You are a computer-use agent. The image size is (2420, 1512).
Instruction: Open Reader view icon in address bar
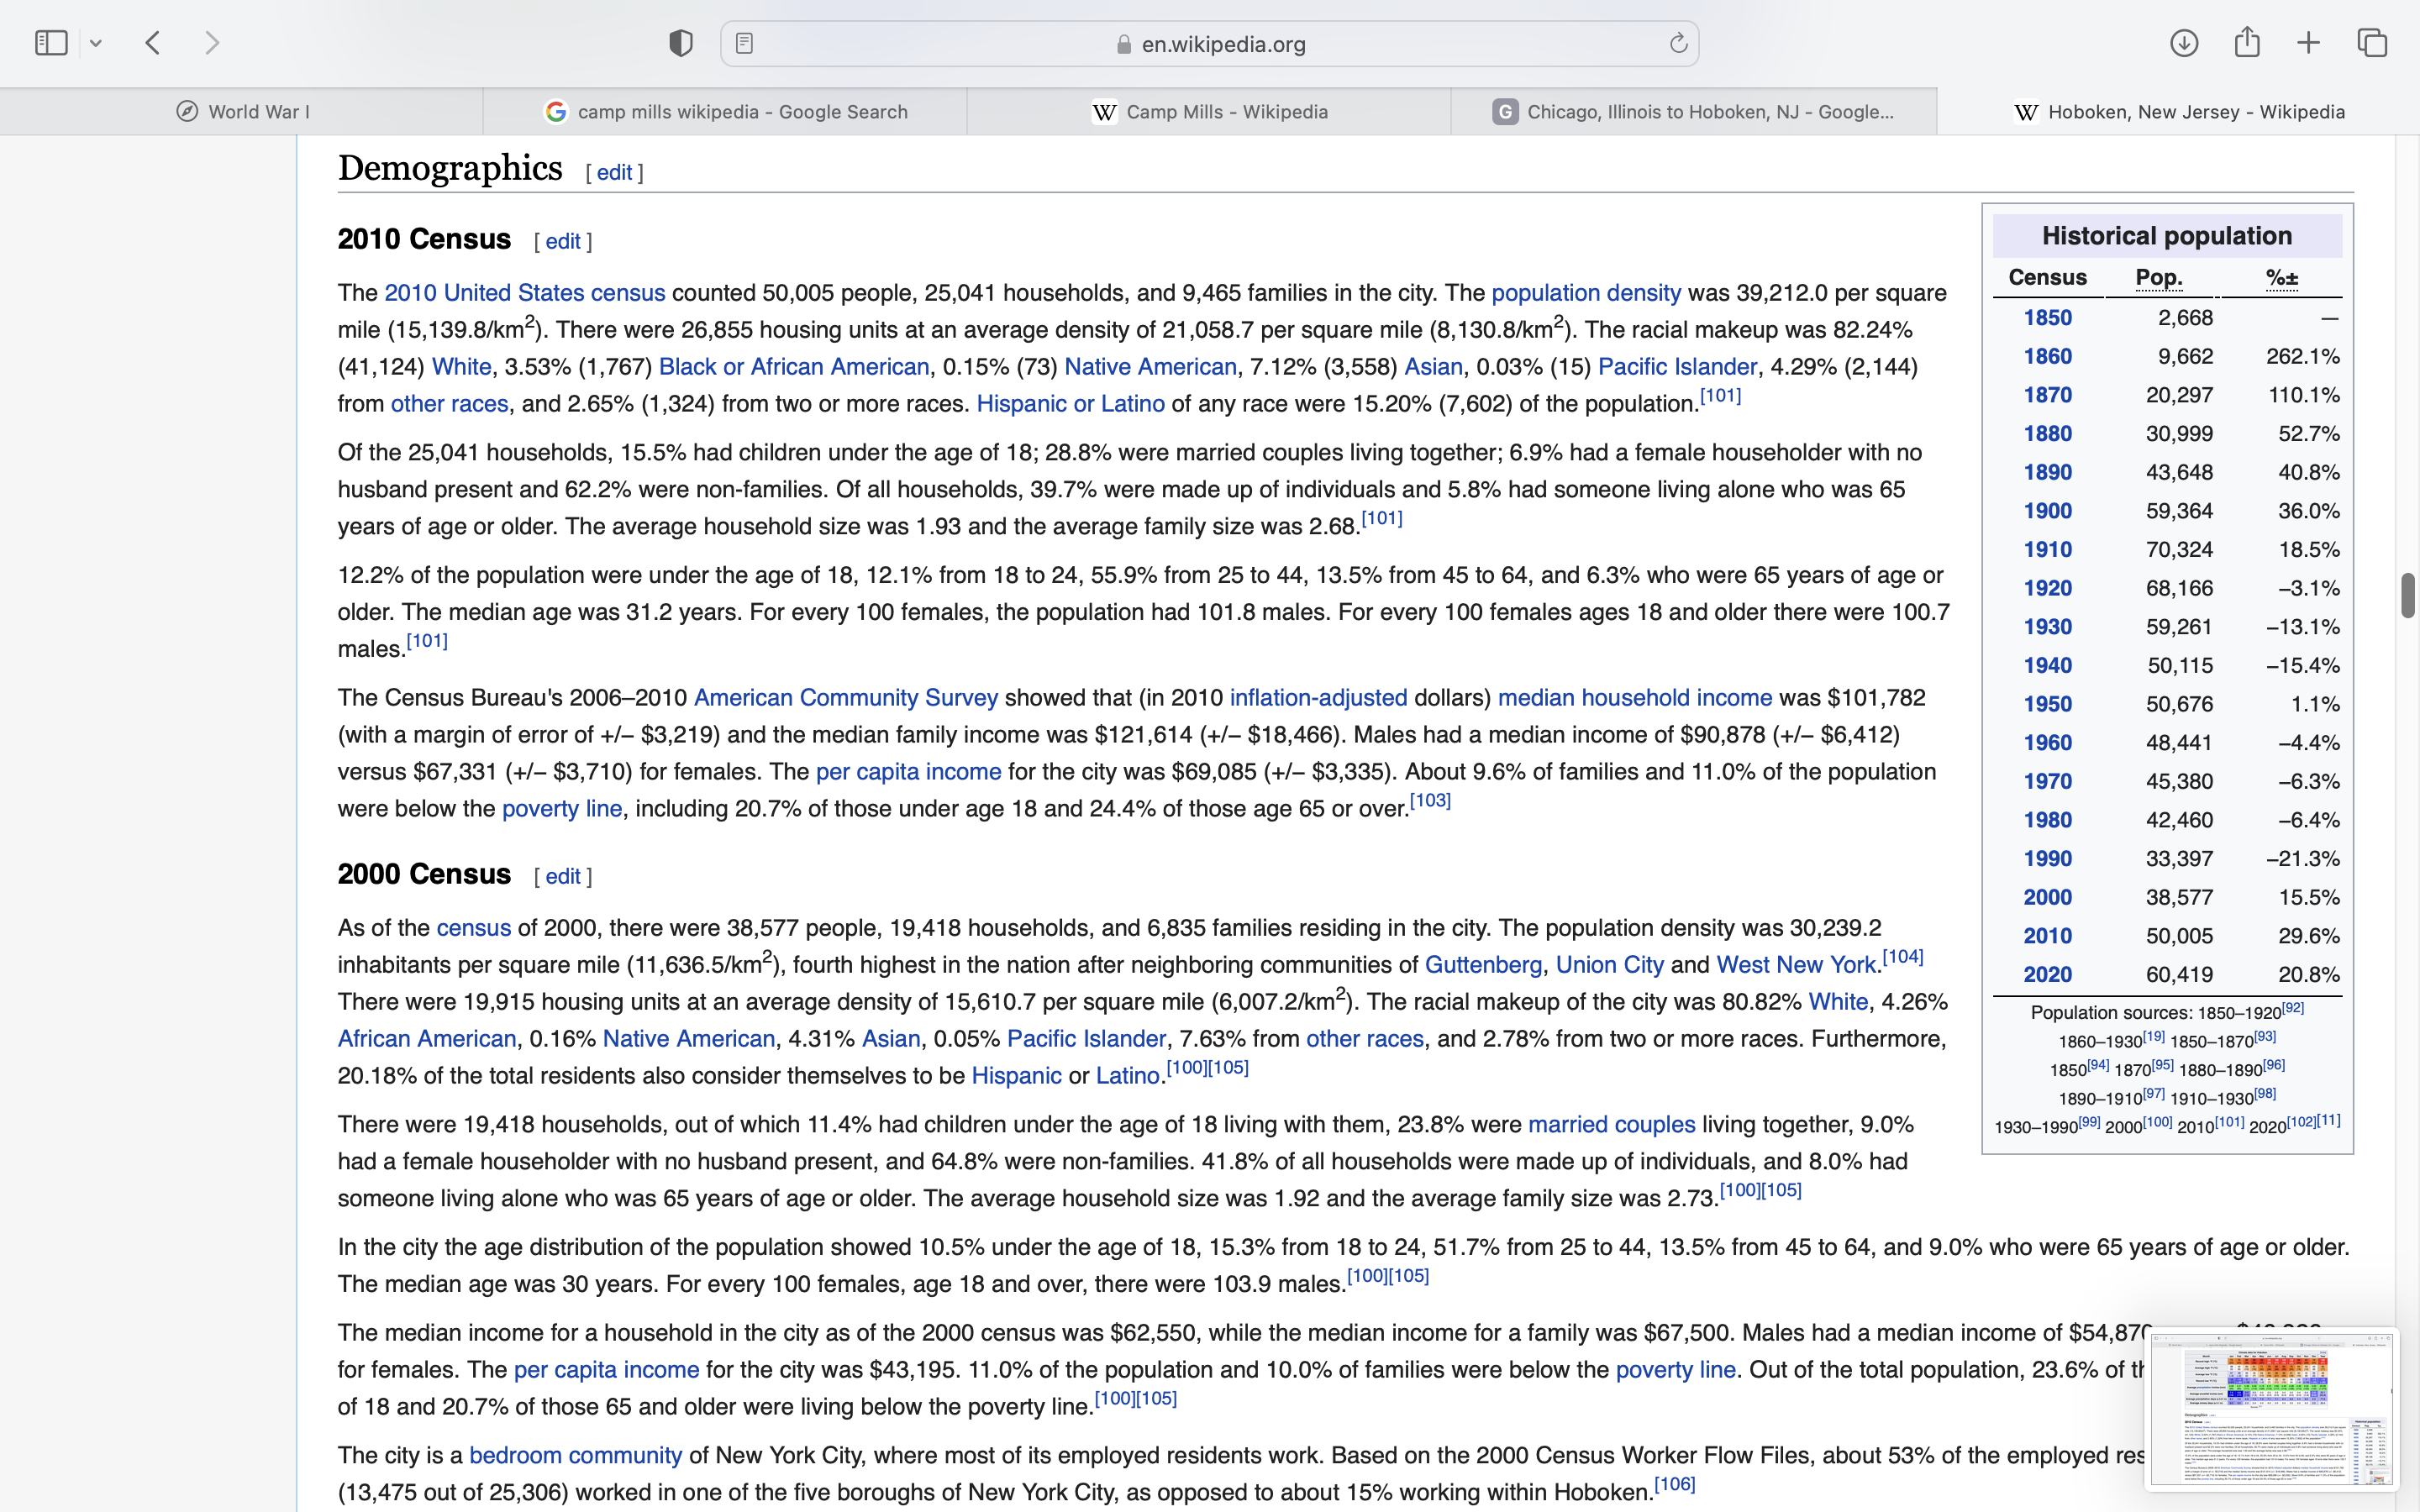click(744, 43)
